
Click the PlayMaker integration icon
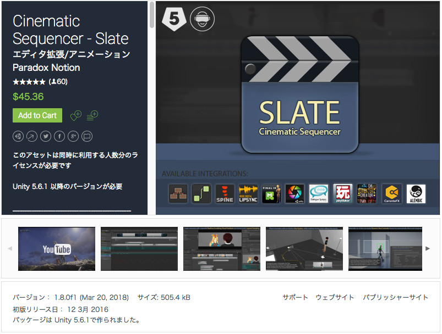click(343, 193)
